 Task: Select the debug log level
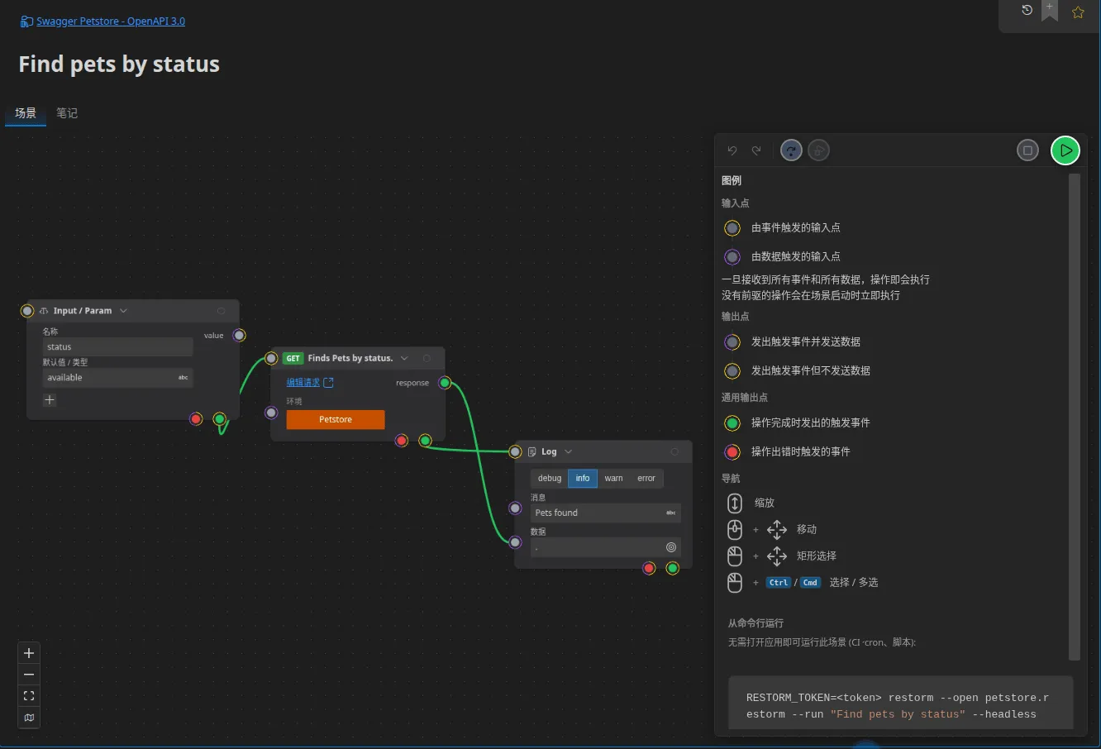(x=550, y=478)
